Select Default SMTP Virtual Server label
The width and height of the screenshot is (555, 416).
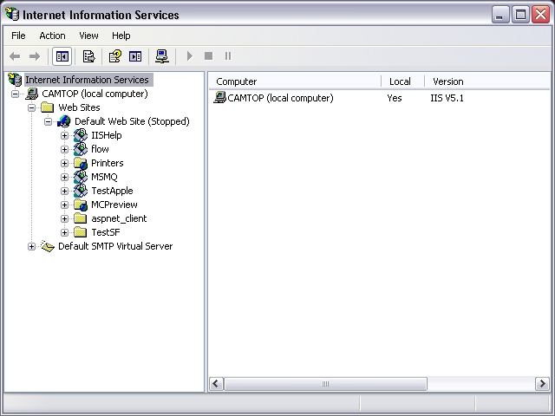tap(115, 246)
